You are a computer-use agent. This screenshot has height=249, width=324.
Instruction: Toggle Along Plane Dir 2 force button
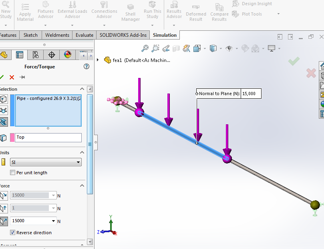click(4, 208)
